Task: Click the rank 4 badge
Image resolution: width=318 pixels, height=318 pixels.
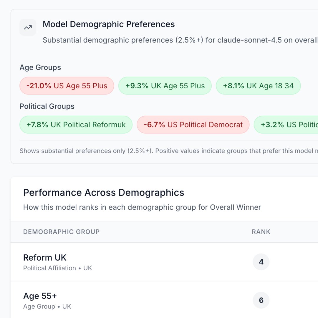Action: (x=261, y=262)
